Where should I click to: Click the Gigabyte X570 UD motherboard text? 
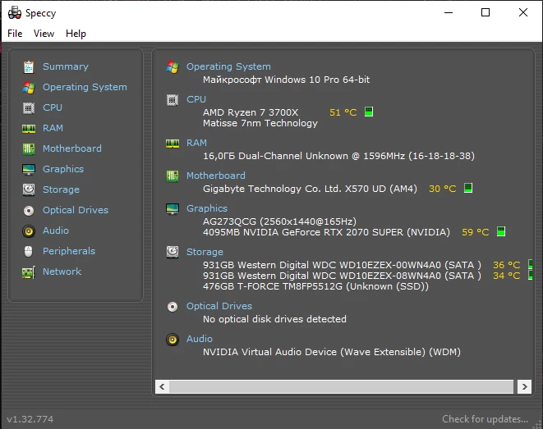tap(310, 189)
